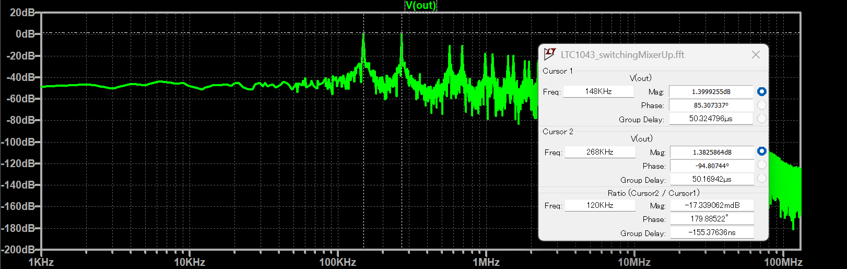Click the 1MHz label on the frequency axis
This screenshot has width=847, height=269.
point(486,262)
